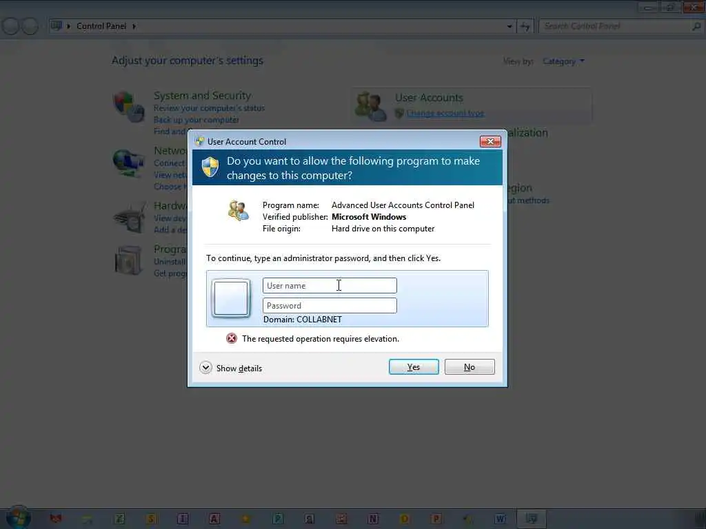Click 'Advanced User Accounts Control Panel' program name
The image size is (706, 529).
point(403,205)
